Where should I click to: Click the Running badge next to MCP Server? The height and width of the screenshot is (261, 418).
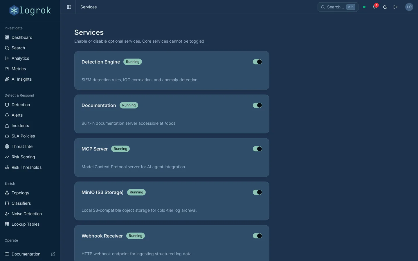[x=120, y=149]
